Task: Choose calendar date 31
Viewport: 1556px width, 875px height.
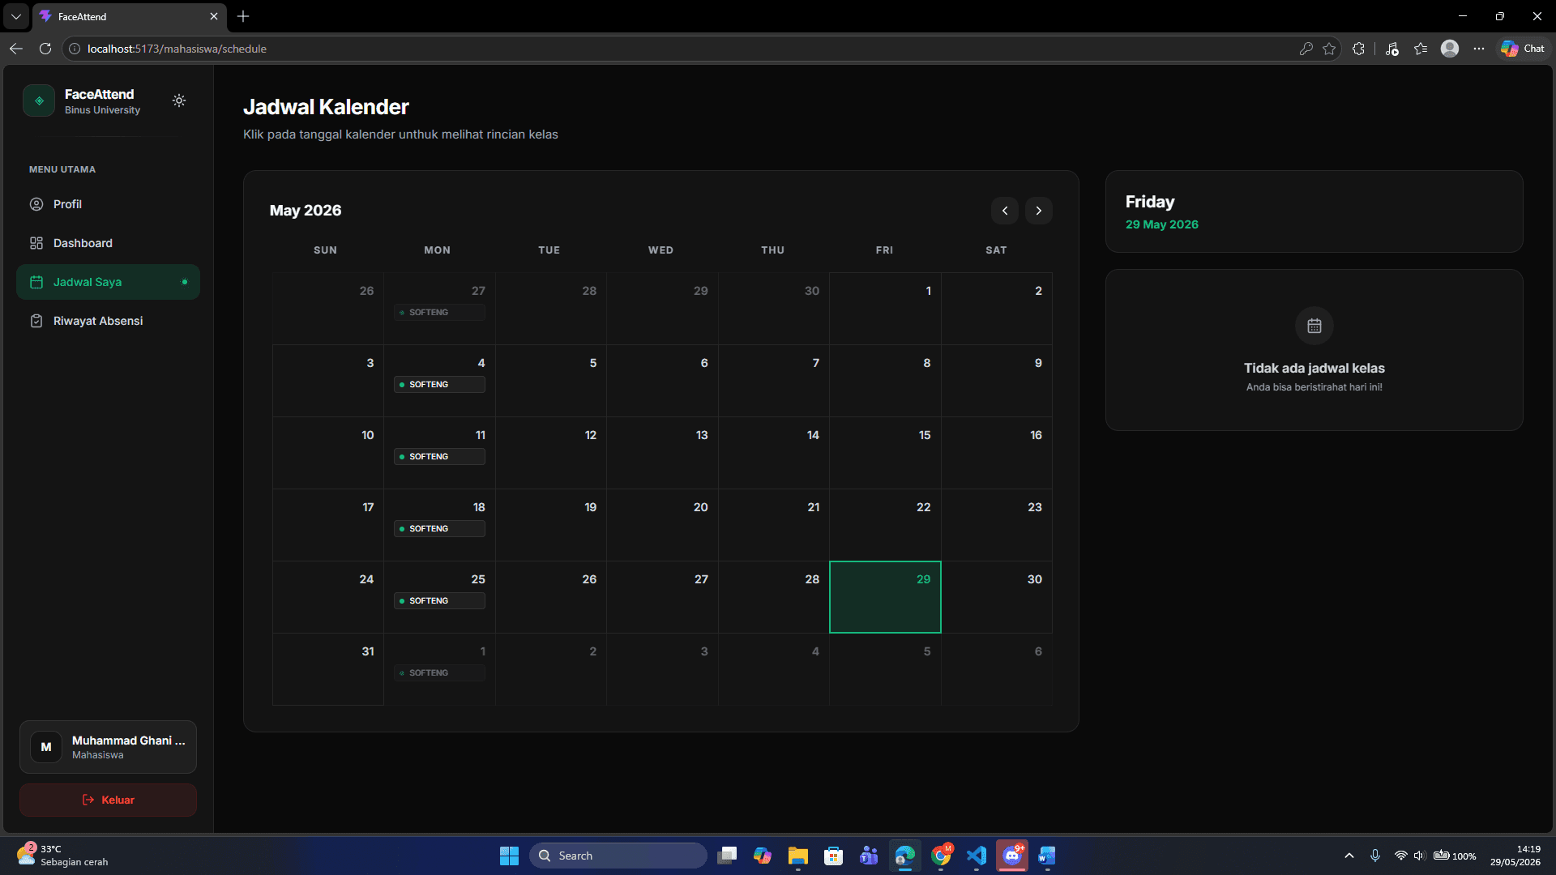Action: pyautogui.click(x=328, y=669)
